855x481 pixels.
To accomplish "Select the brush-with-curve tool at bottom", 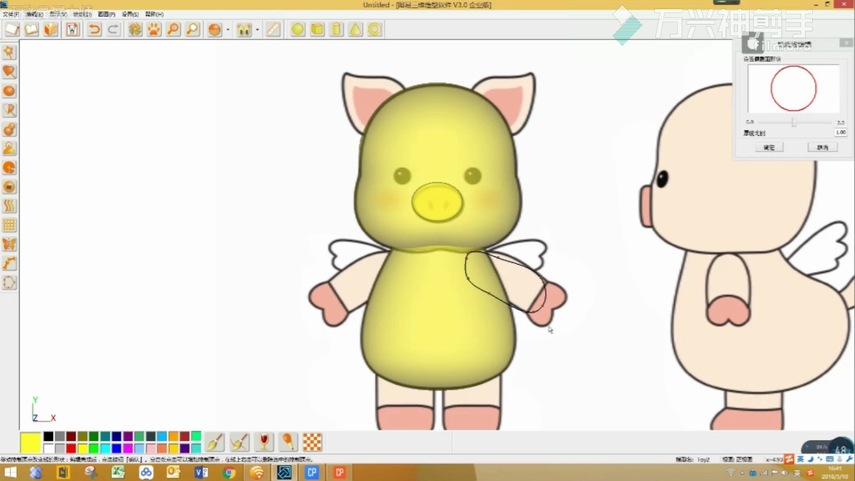I will coord(239,442).
